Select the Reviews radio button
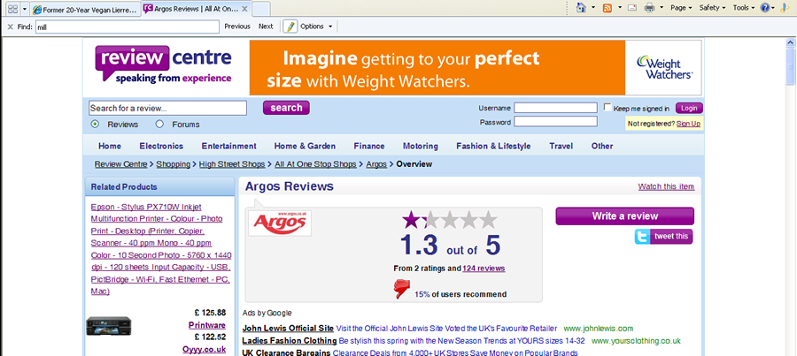Screen dimensions: 797x356 tap(95, 125)
